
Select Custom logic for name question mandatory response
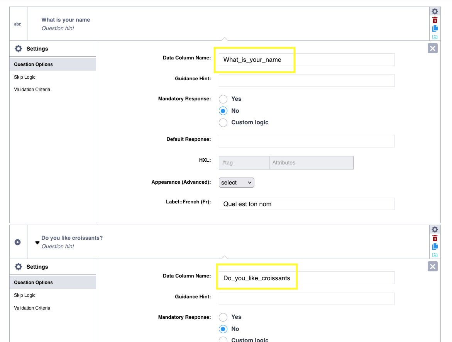[223, 123]
